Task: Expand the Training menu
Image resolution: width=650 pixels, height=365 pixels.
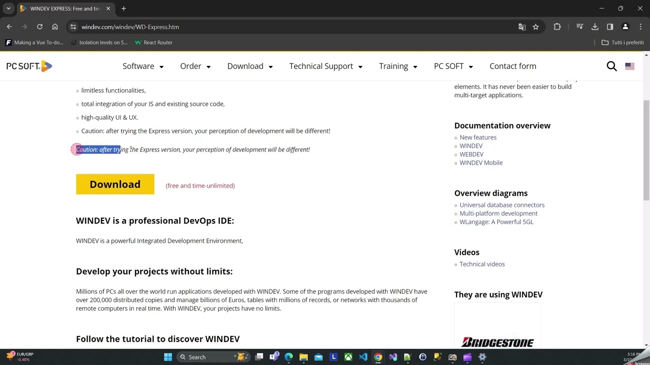Action: 398,66
